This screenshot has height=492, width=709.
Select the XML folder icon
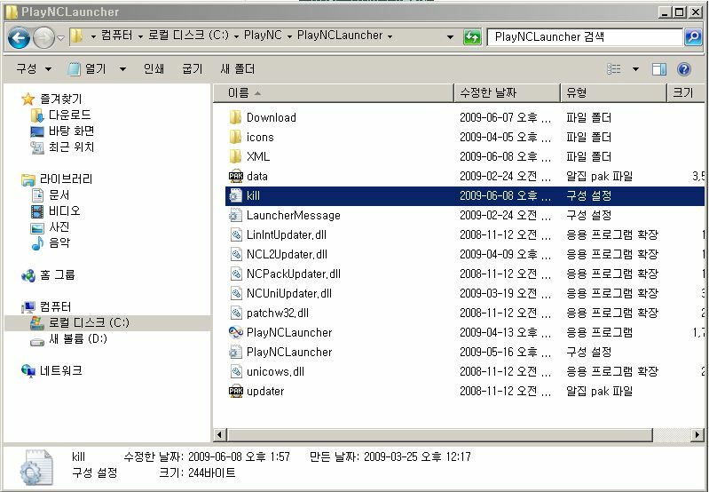235,156
